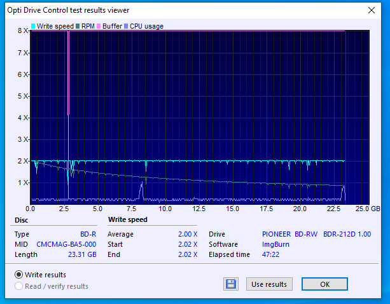Click the Disc section heading
Viewport: 390px width, 304px height.
[22, 220]
